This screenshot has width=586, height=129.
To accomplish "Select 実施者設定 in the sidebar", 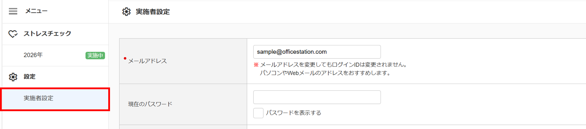I will (x=39, y=98).
